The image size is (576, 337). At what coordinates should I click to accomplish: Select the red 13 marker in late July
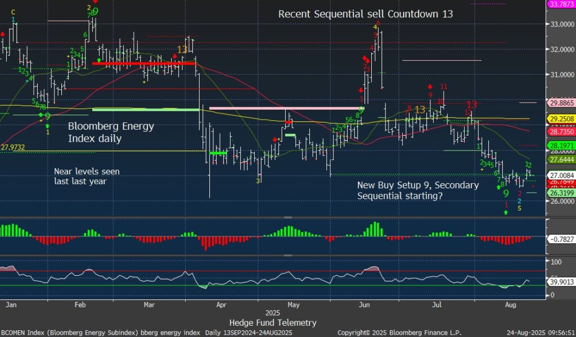[x=471, y=104]
